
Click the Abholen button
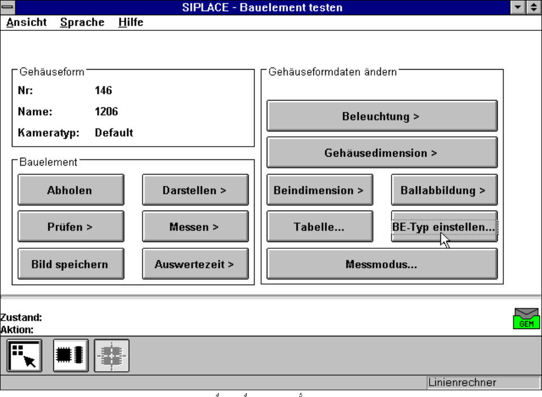click(71, 190)
